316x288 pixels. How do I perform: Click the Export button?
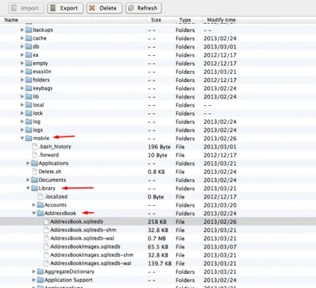coord(65,8)
